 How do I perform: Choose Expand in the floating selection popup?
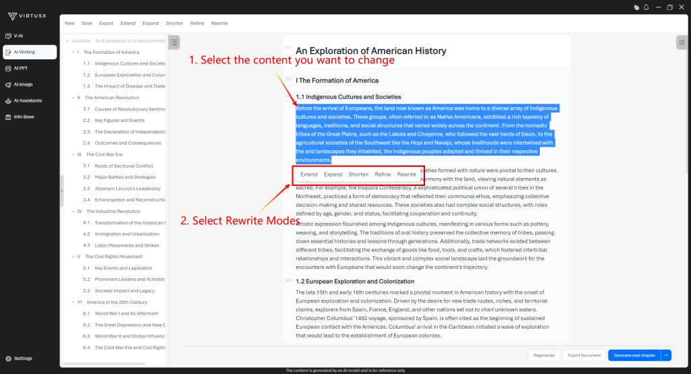click(x=333, y=175)
